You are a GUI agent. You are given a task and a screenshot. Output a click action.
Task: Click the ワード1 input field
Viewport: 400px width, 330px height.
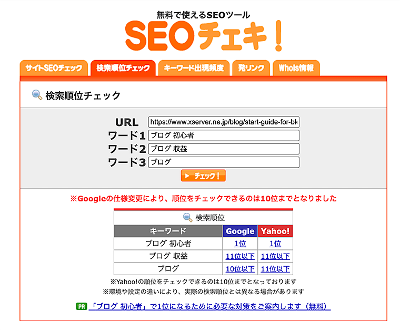click(224, 135)
